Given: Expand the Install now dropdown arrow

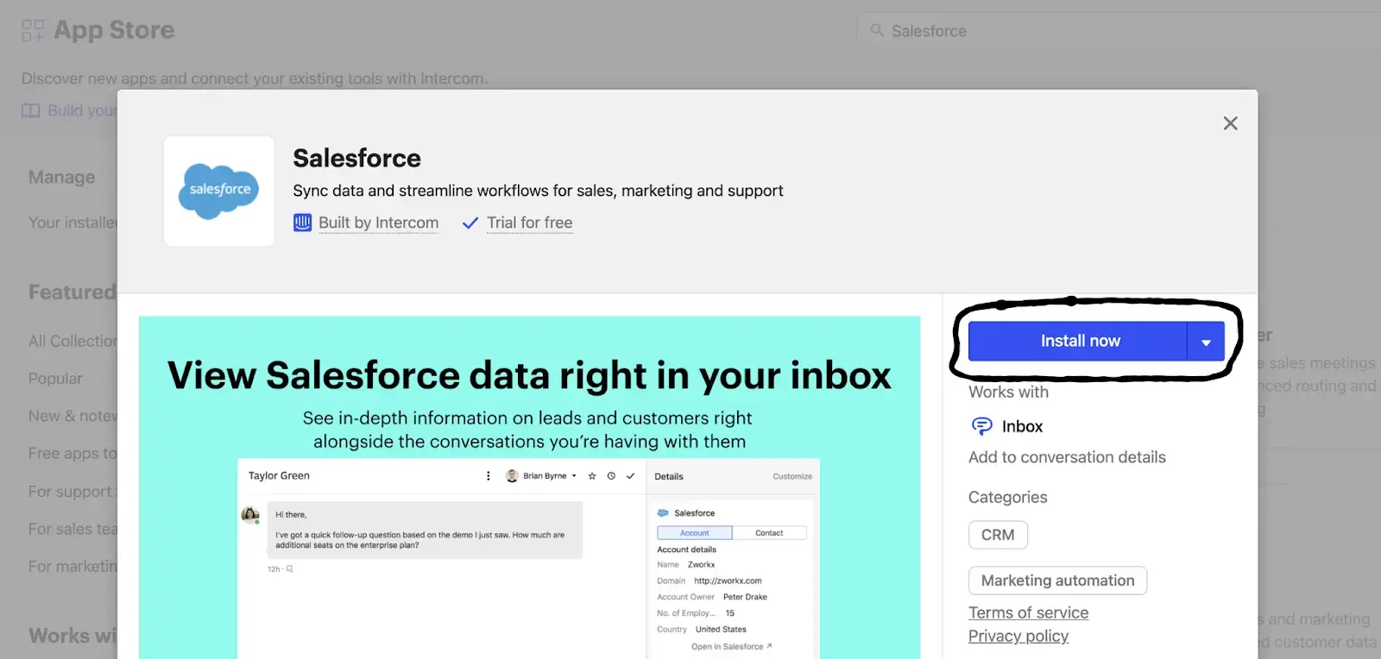Looking at the screenshot, I should coord(1206,342).
